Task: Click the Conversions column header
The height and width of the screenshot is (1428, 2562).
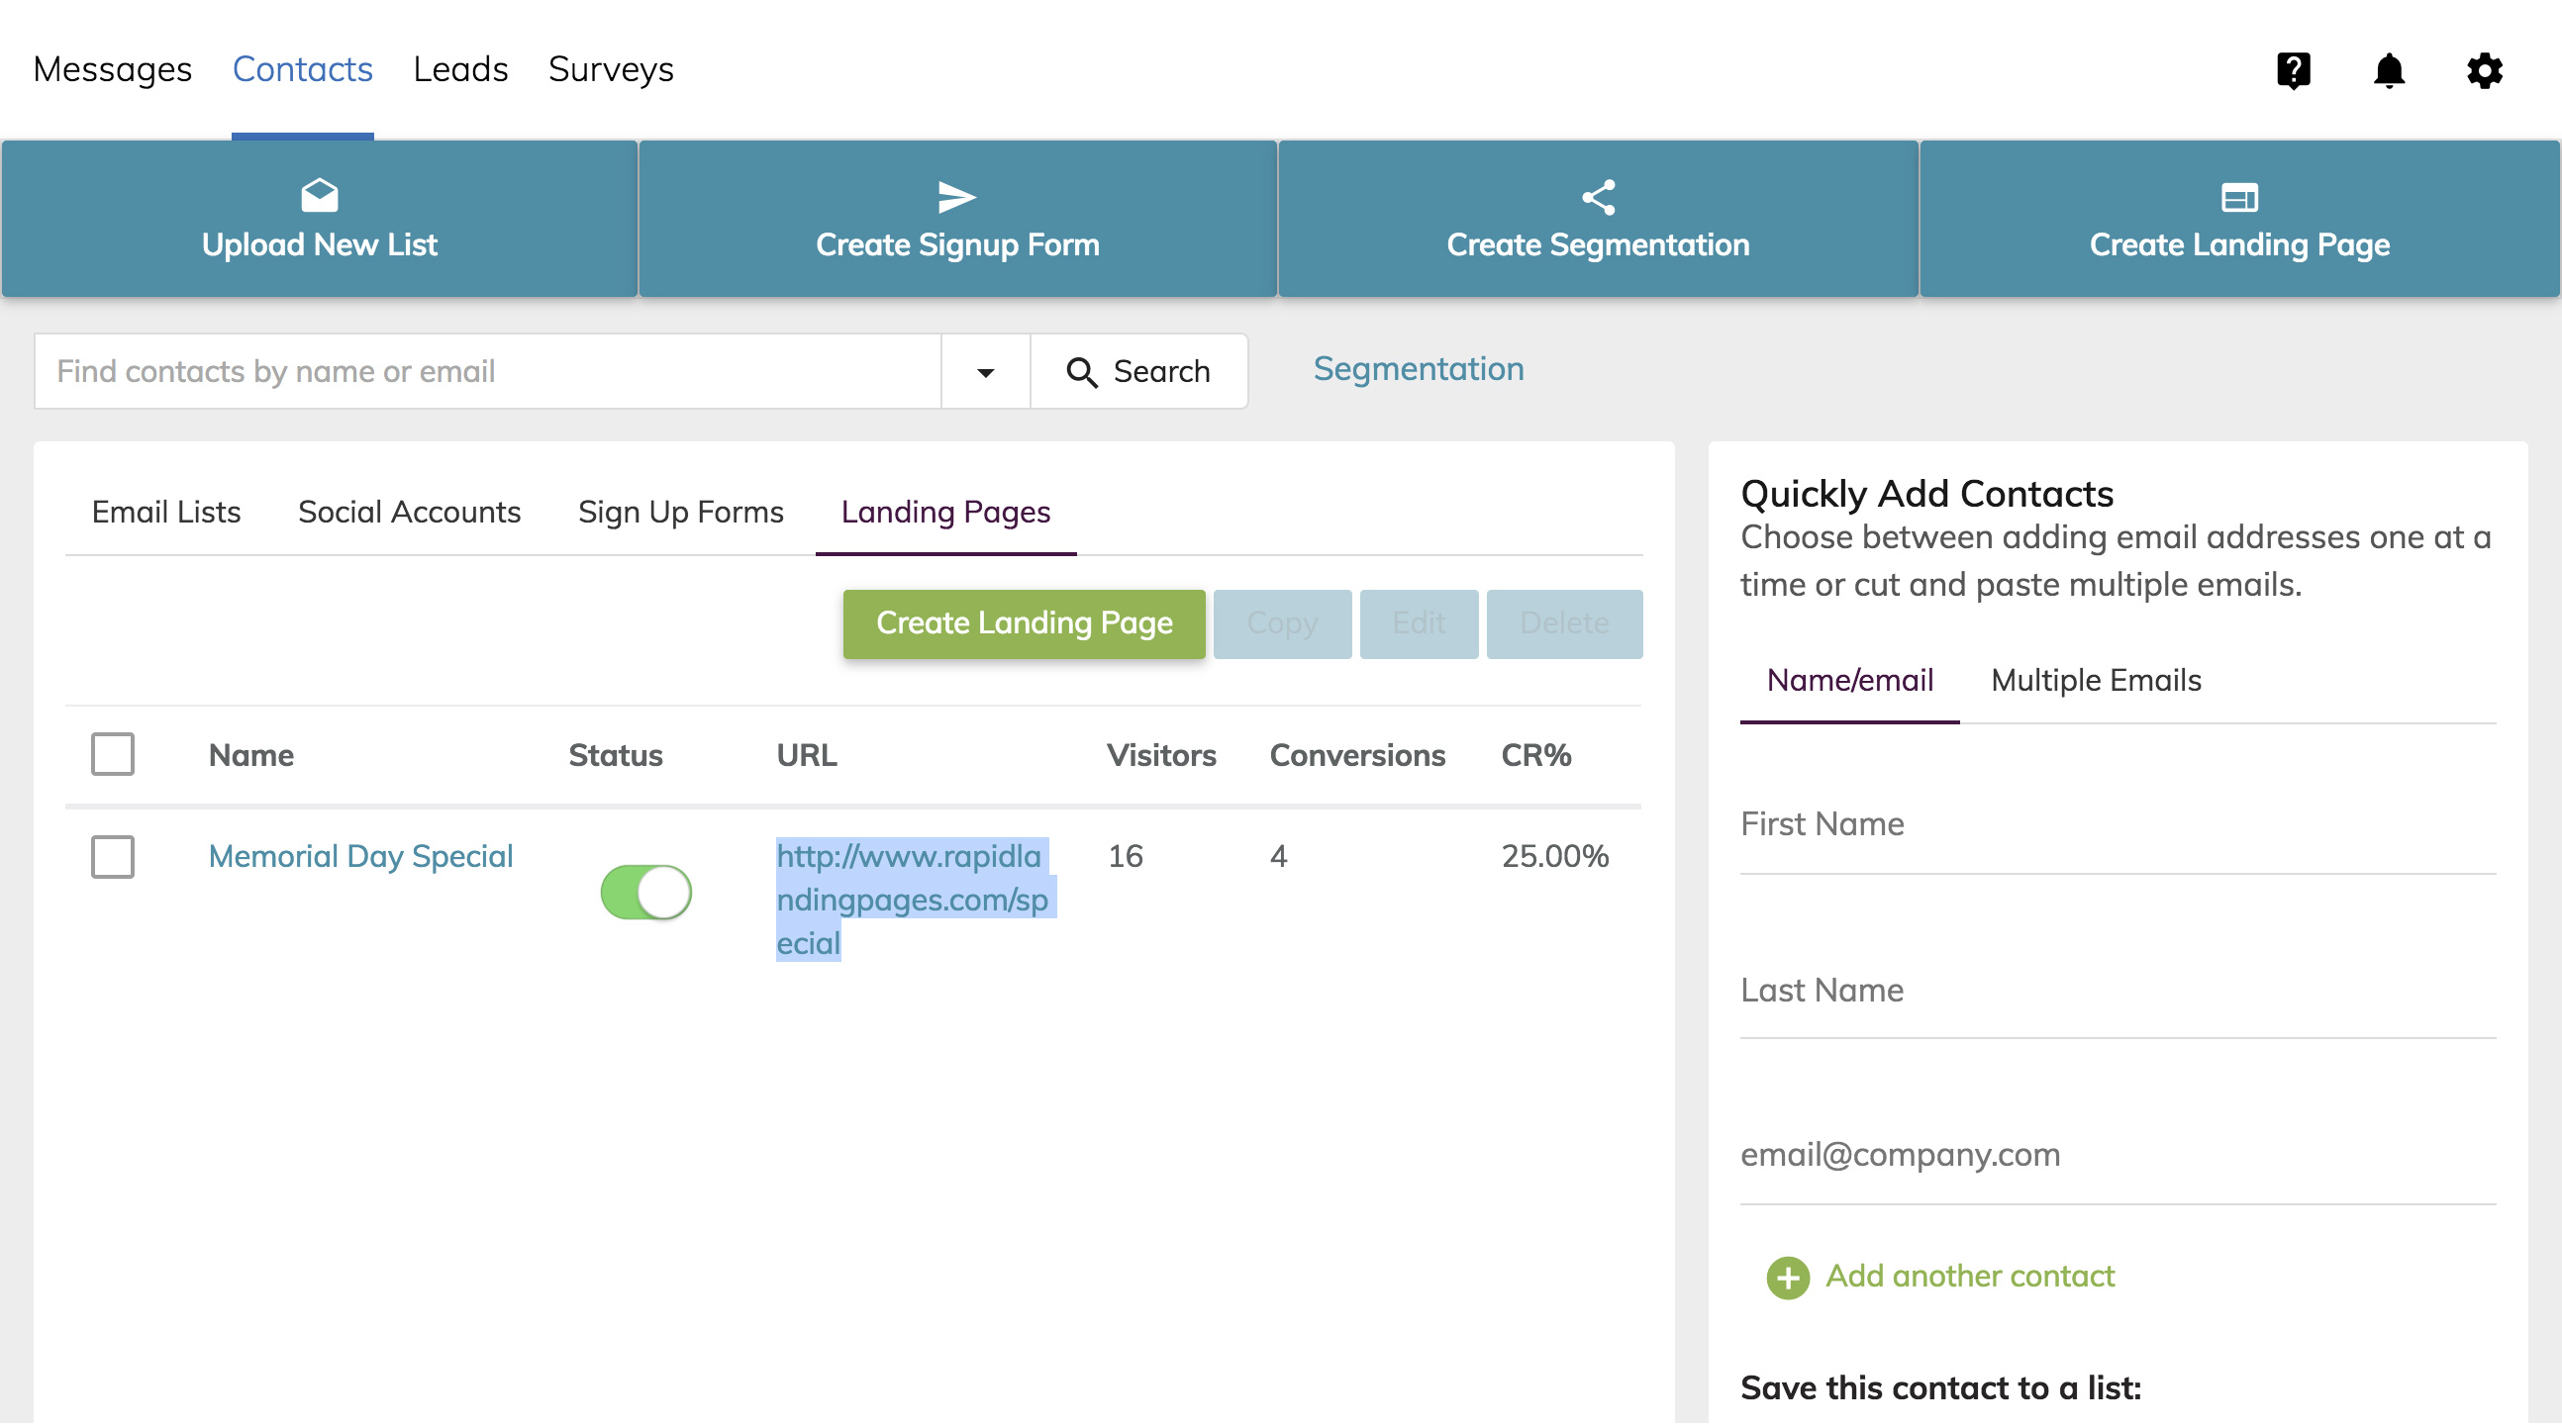Action: coord(1356,755)
